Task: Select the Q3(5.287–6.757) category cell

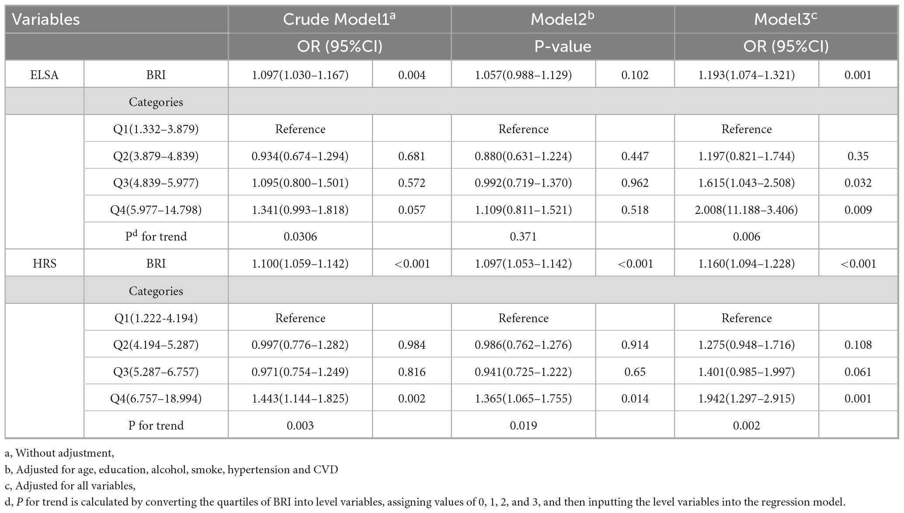Action: click(156, 372)
